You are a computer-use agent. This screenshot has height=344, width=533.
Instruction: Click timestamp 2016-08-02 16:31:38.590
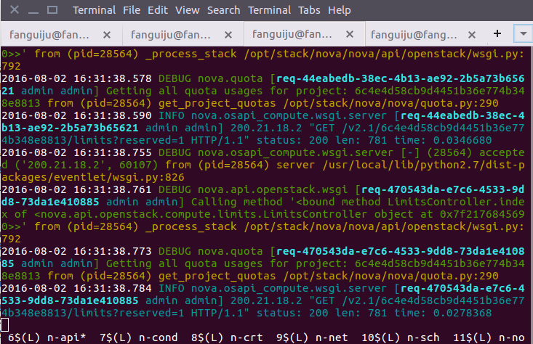pos(76,115)
